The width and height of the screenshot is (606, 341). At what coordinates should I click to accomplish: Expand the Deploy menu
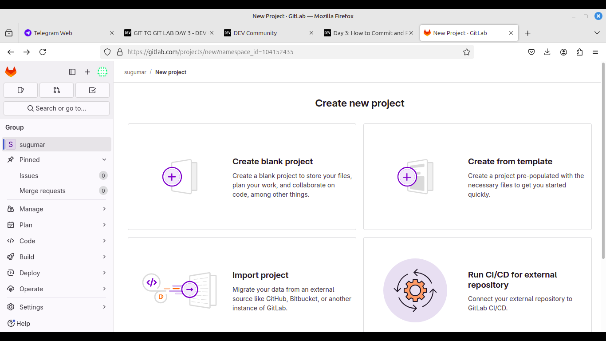tap(56, 273)
